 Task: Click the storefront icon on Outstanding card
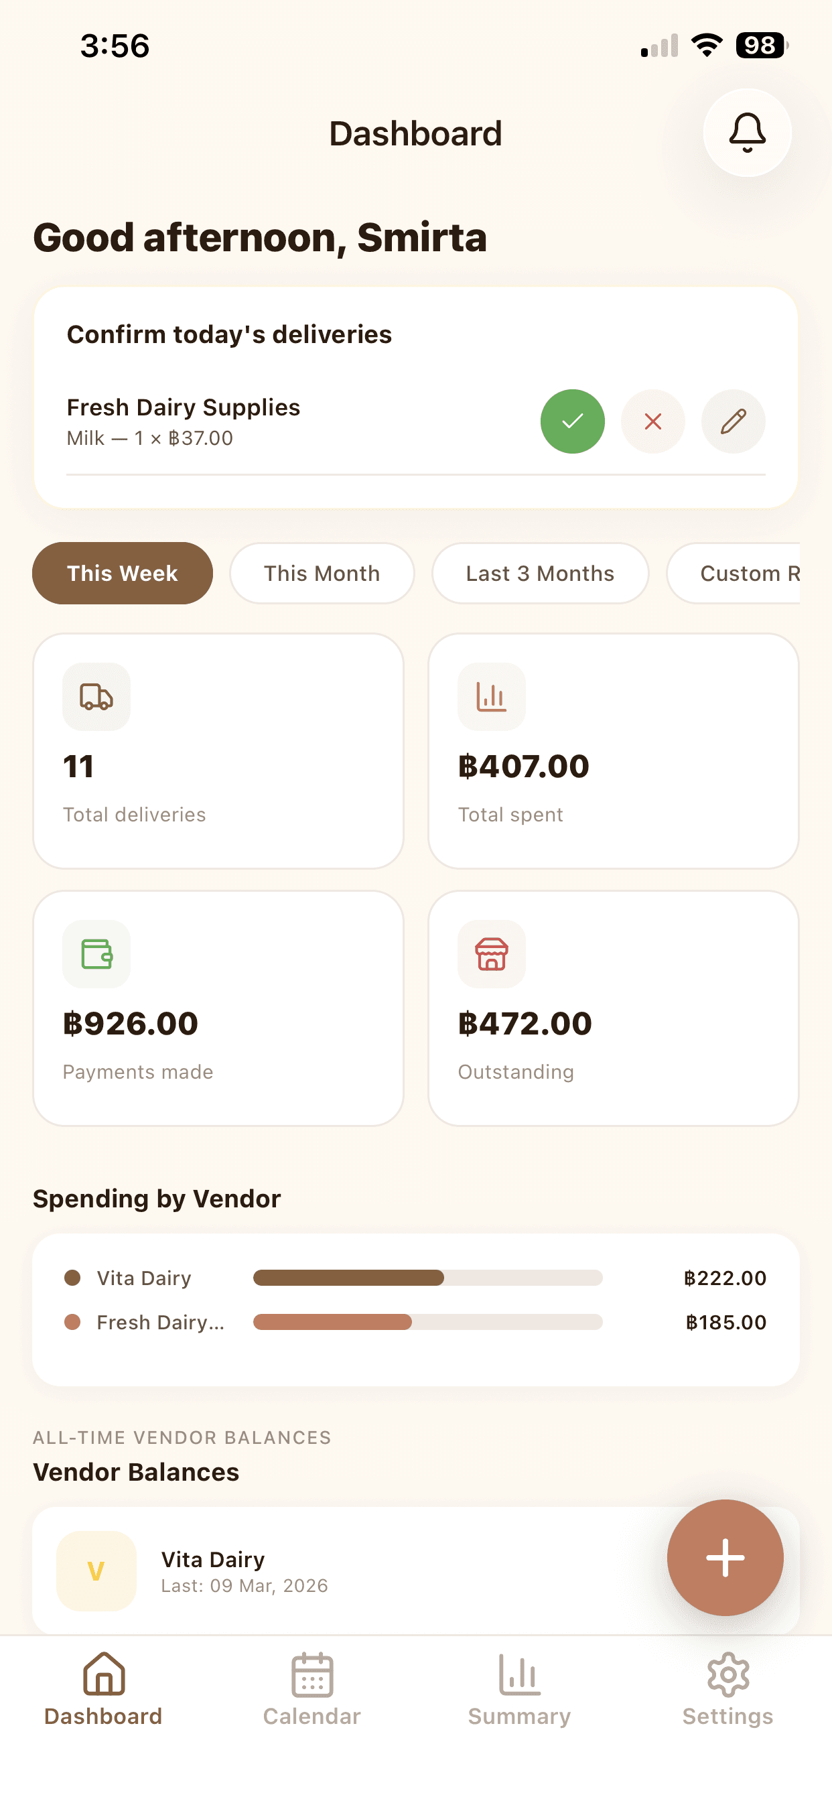492,954
